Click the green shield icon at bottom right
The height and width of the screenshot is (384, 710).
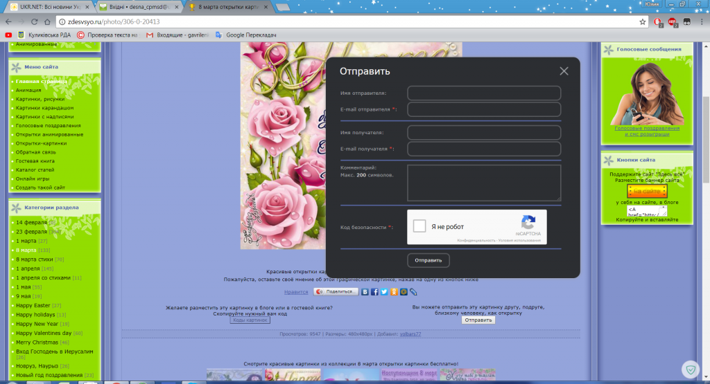691,370
